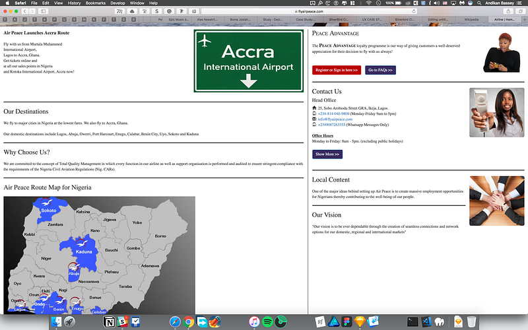Click Kaduna on the route map
Viewport: 528px width, 330px height.
click(84, 251)
